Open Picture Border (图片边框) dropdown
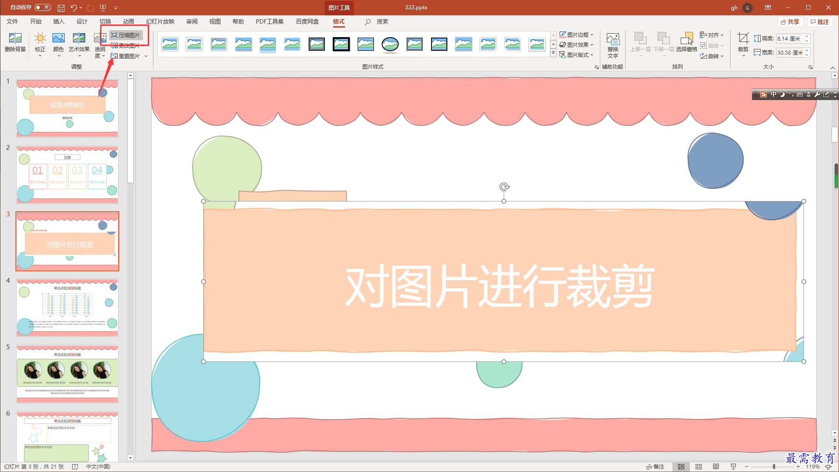 click(577, 35)
